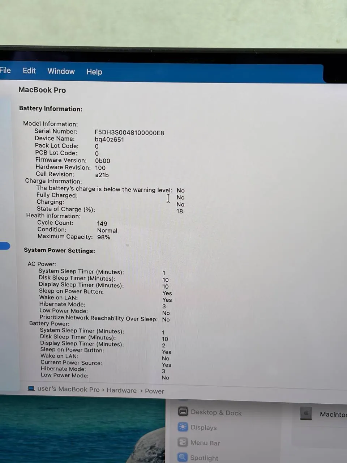Click the Battery Power label
This screenshot has height=463, width=347.
click(x=49, y=323)
